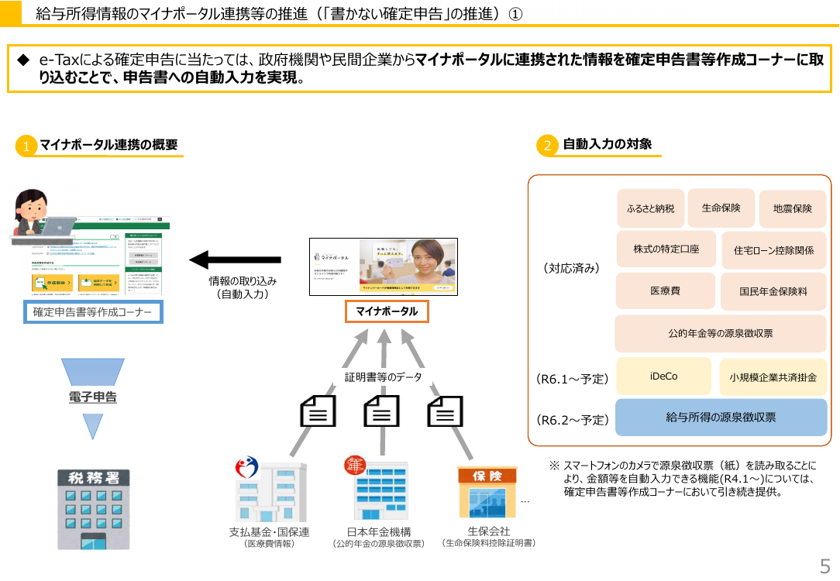Click the 生命保険 tile
The height and width of the screenshot is (581, 840).
721,208
